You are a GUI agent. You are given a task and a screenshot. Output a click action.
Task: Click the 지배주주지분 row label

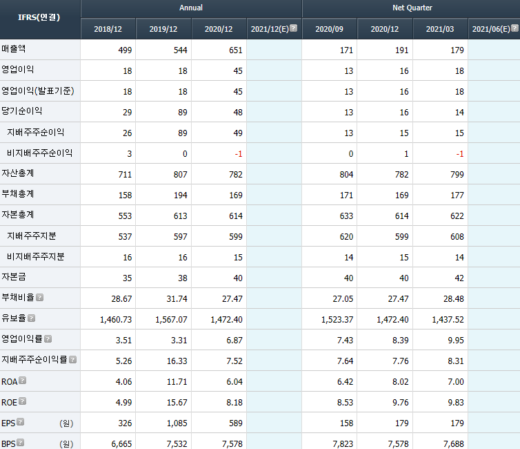[x=32, y=236]
